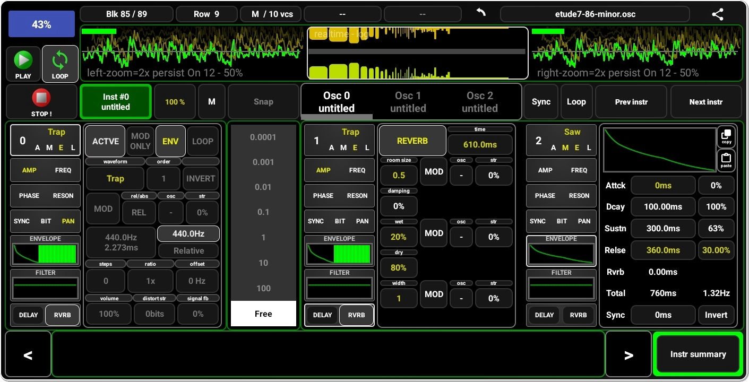Select 0.01 from the value list

click(x=263, y=187)
